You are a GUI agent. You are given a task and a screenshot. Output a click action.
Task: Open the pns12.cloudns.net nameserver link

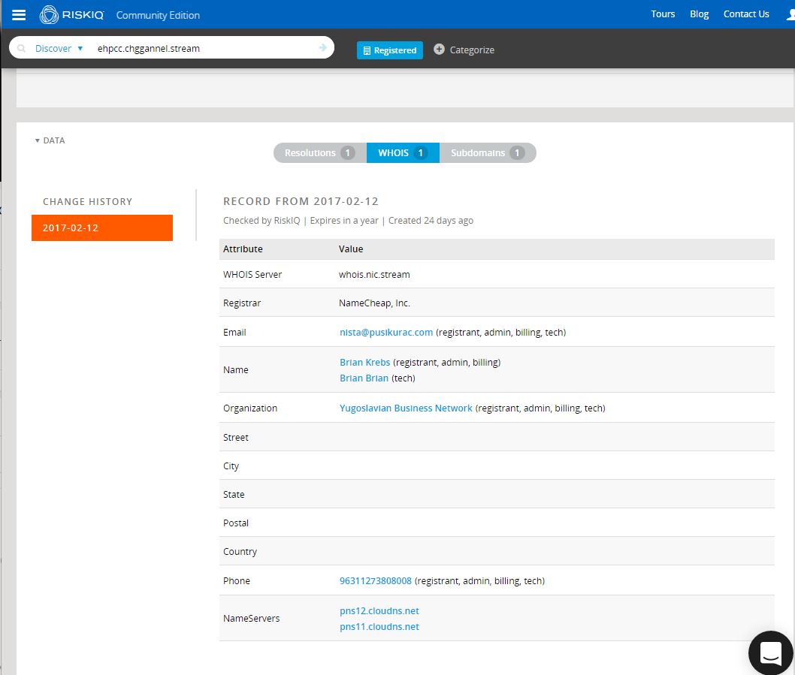pos(379,610)
